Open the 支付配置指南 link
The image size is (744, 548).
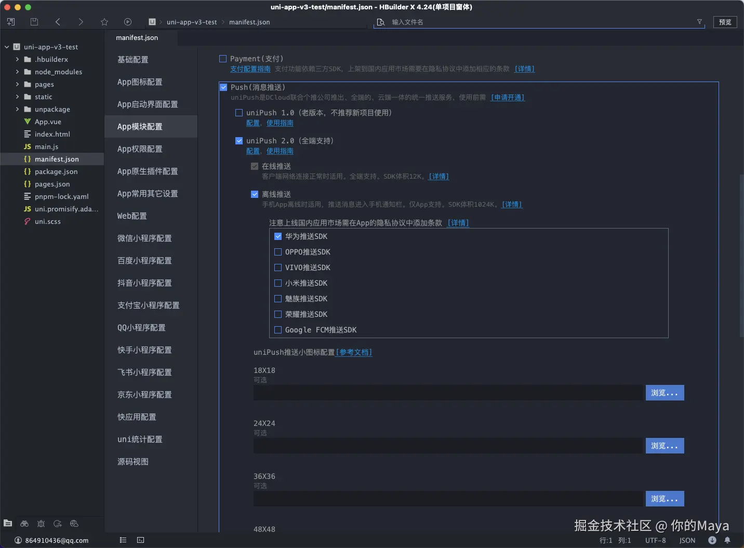(x=250, y=69)
